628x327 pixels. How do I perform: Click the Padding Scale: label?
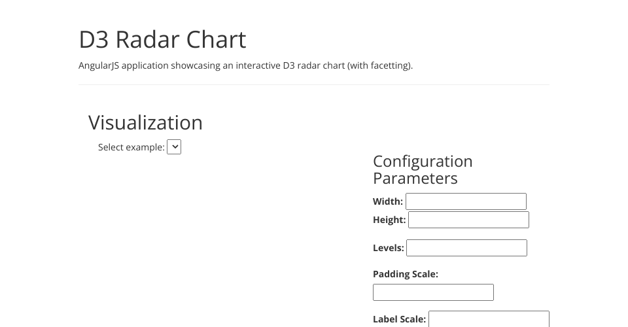pos(406,274)
